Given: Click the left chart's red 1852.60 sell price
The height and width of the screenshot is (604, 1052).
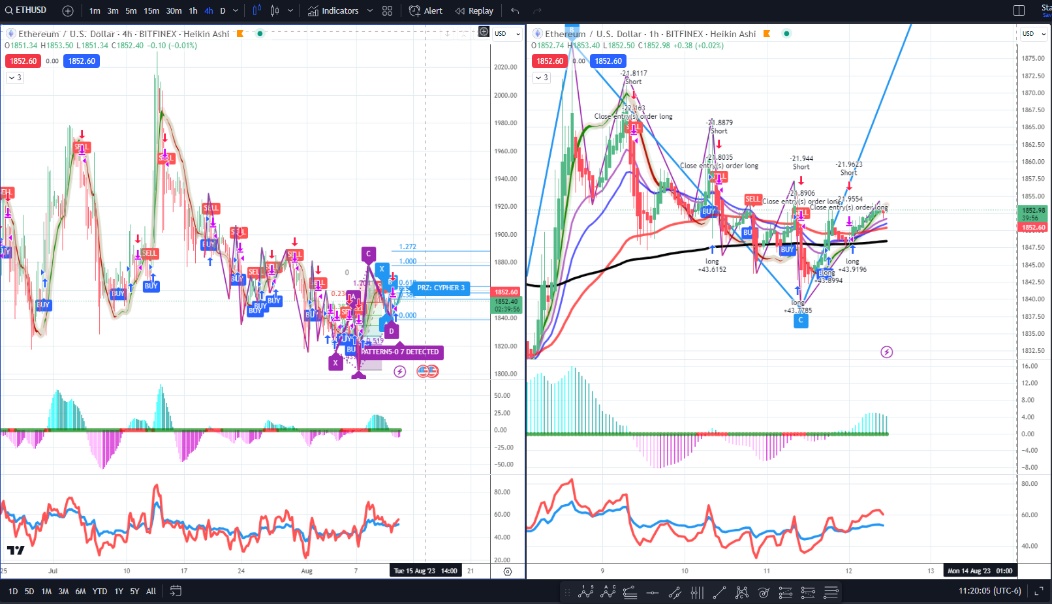Looking at the screenshot, I should [23, 61].
